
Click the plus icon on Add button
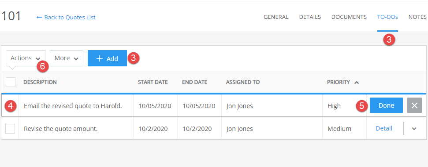[100, 58]
